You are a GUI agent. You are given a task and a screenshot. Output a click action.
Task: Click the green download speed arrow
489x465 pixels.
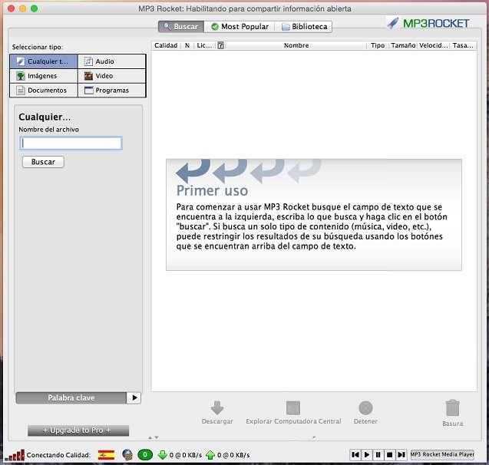(x=163, y=455)
